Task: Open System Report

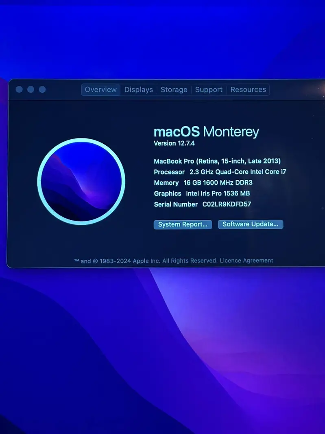Action: (x=183, y=224)
